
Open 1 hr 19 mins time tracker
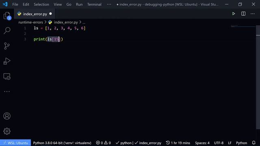[x=178, y=143]
